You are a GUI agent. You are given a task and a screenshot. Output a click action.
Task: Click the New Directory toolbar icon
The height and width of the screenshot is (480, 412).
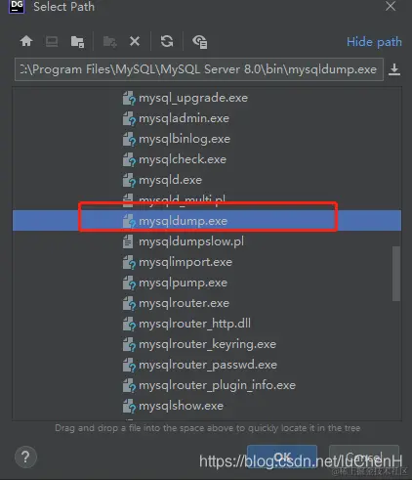(x=109, y=42)
